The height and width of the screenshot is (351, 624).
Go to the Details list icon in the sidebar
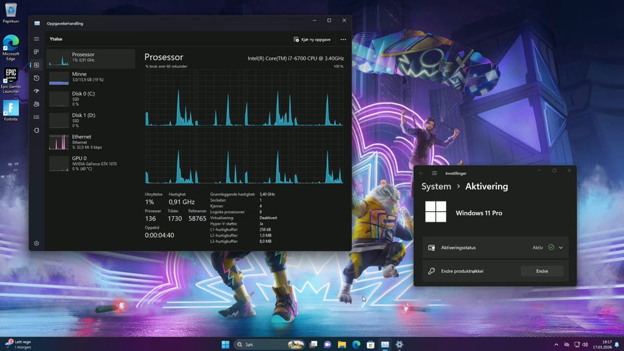(x=36, y=117)
